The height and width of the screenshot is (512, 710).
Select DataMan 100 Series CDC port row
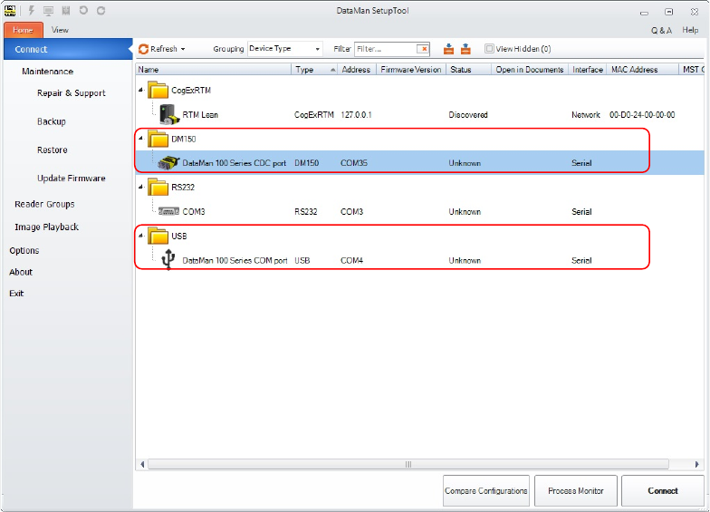pos(419,163)
